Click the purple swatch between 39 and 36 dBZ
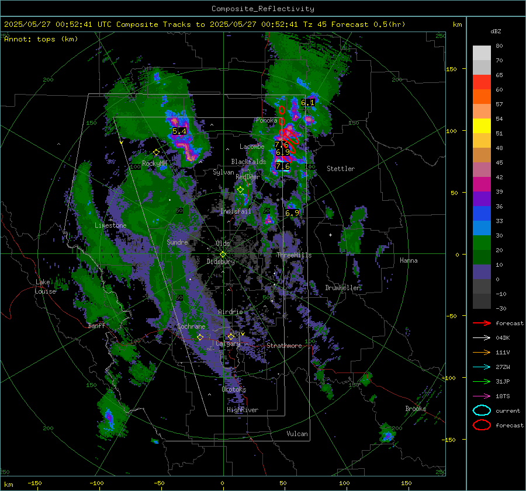Viewport: 526px width, 491px height. [x=482, y=199]
